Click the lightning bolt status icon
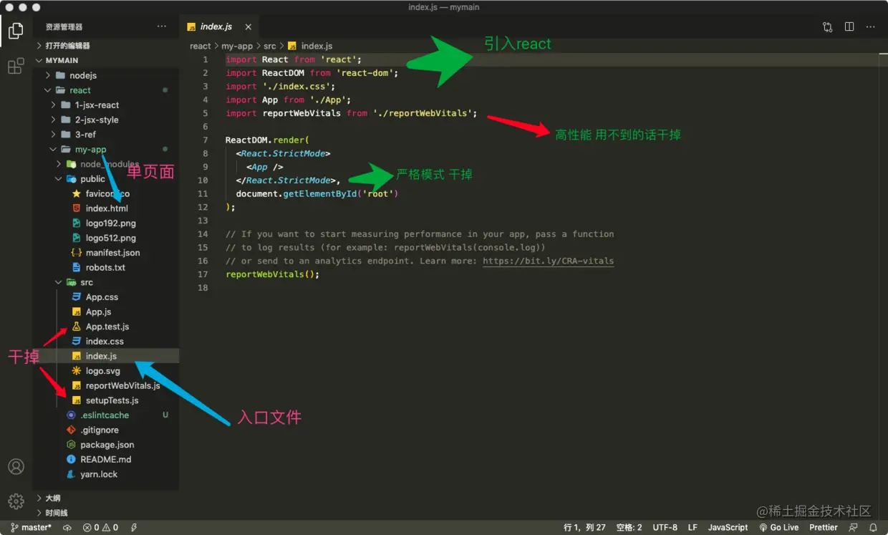The height and width of the screenshot is (535, 888). [134, 527]
